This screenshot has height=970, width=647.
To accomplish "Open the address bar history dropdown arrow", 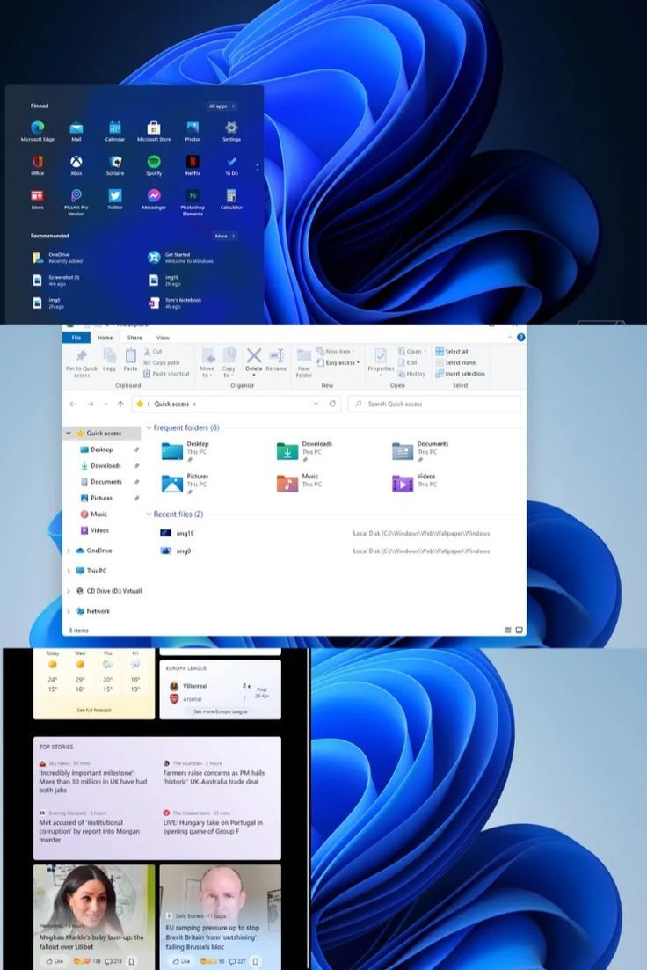I will 316,404.
